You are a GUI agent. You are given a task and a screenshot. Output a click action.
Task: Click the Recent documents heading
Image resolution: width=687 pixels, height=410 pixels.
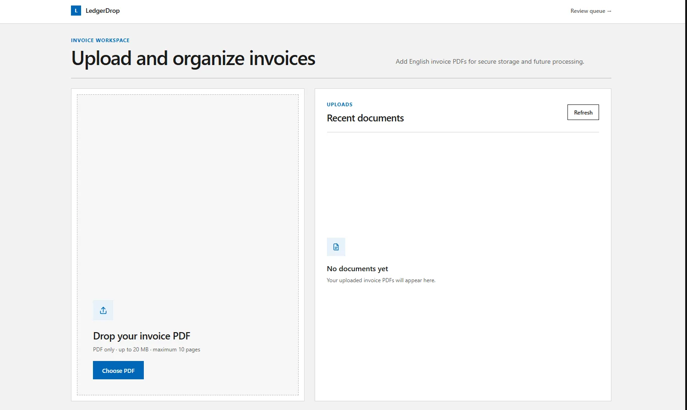[x=365, y=118]
